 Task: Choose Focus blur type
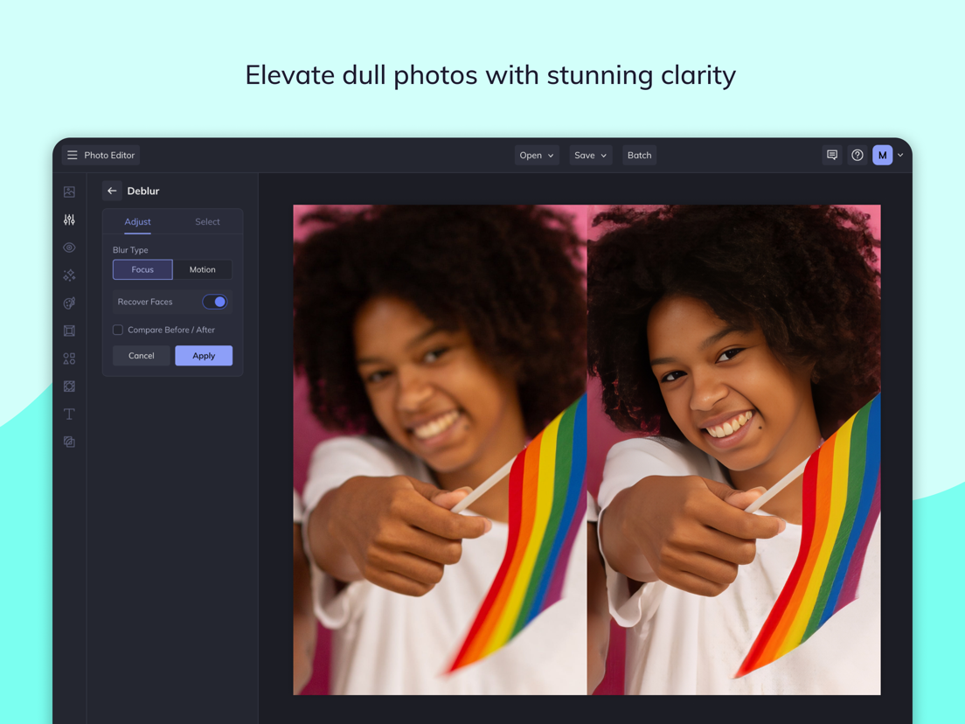[142, 269]
